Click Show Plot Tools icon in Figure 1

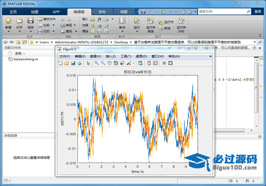pyautogui.click(x=170, y=63)
